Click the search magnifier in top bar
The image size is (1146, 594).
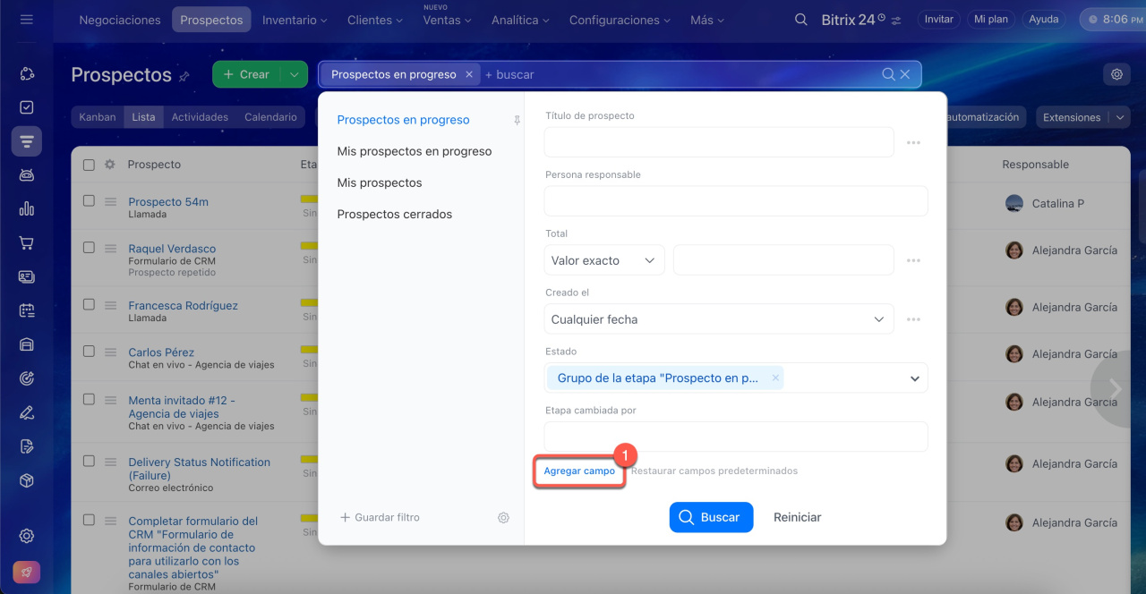point(801,20)
